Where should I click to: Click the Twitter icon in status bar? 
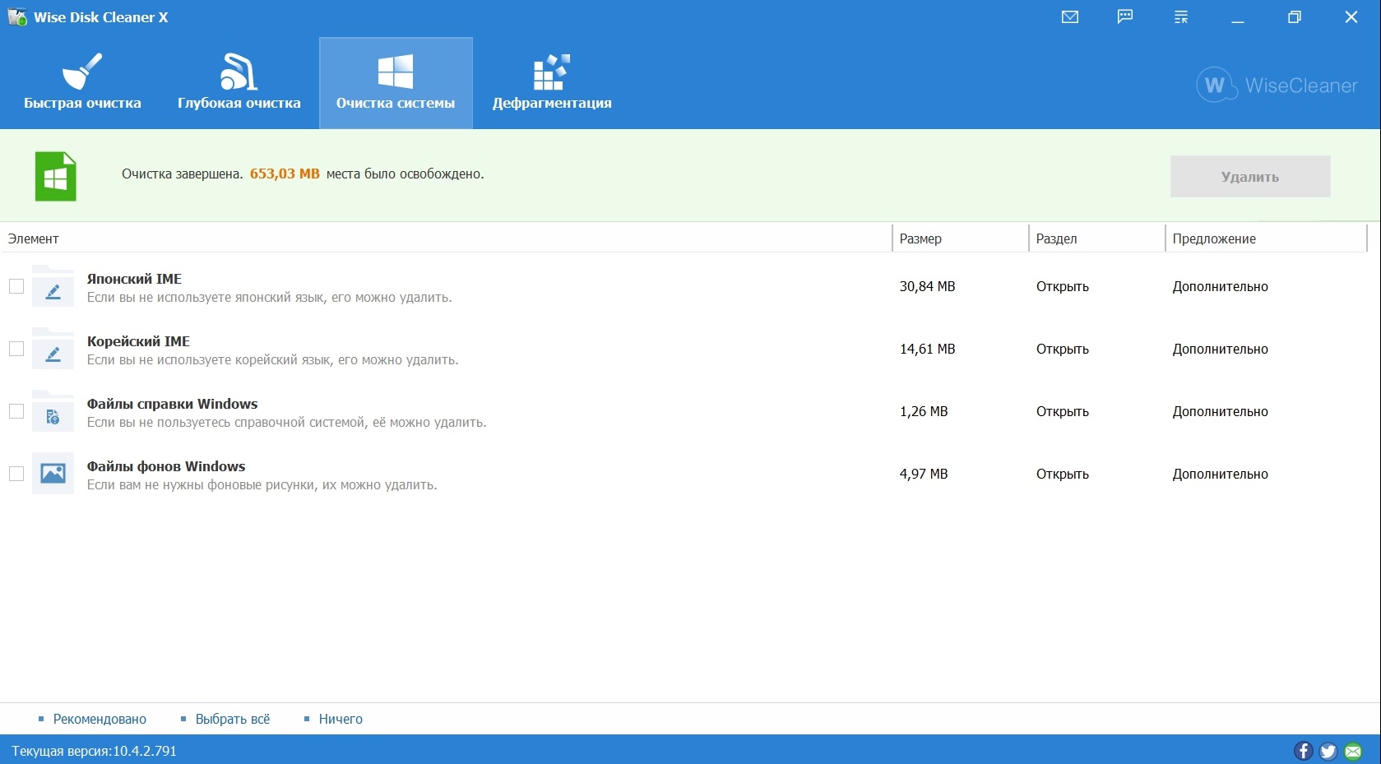click(x=1328, y=751)
